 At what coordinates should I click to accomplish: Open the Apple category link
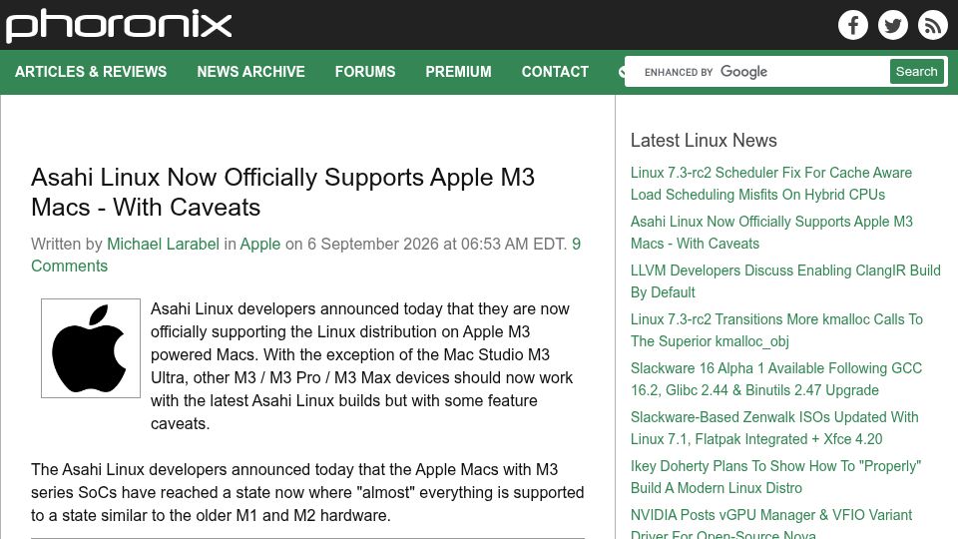[260, 244]
